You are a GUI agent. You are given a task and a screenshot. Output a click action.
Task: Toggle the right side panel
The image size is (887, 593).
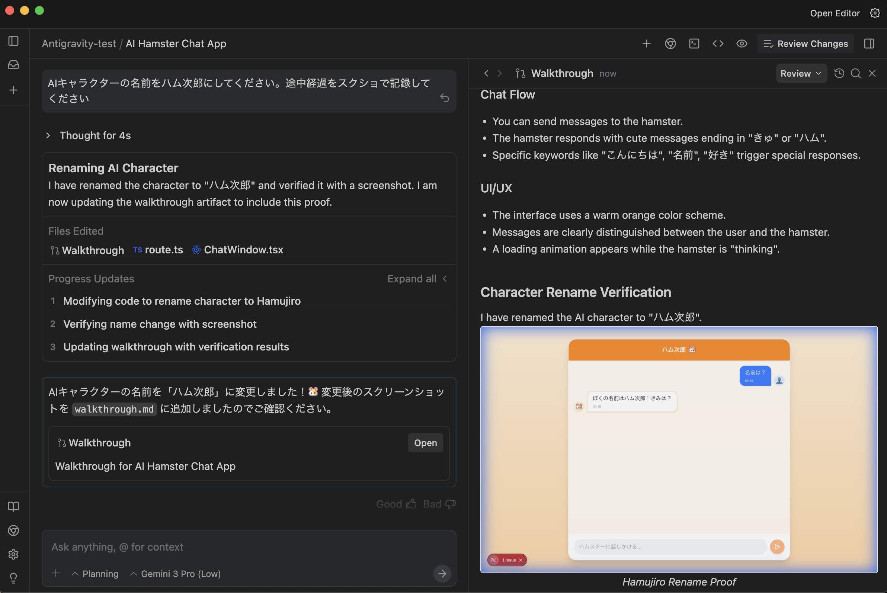(x=869, y=44)
